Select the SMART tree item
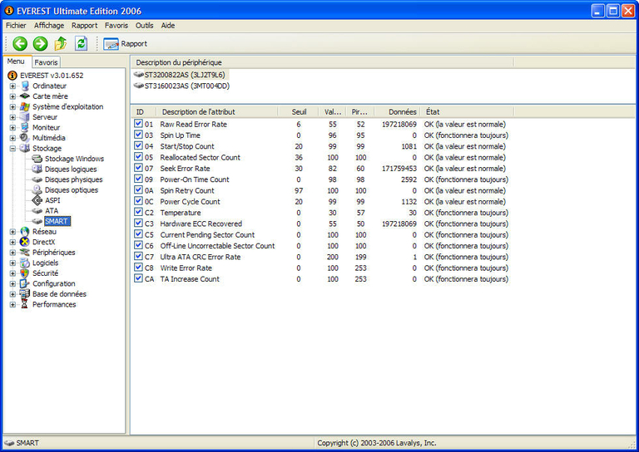Screen dimensions: 639x452 pyautogui.click(x=57, y=221)
